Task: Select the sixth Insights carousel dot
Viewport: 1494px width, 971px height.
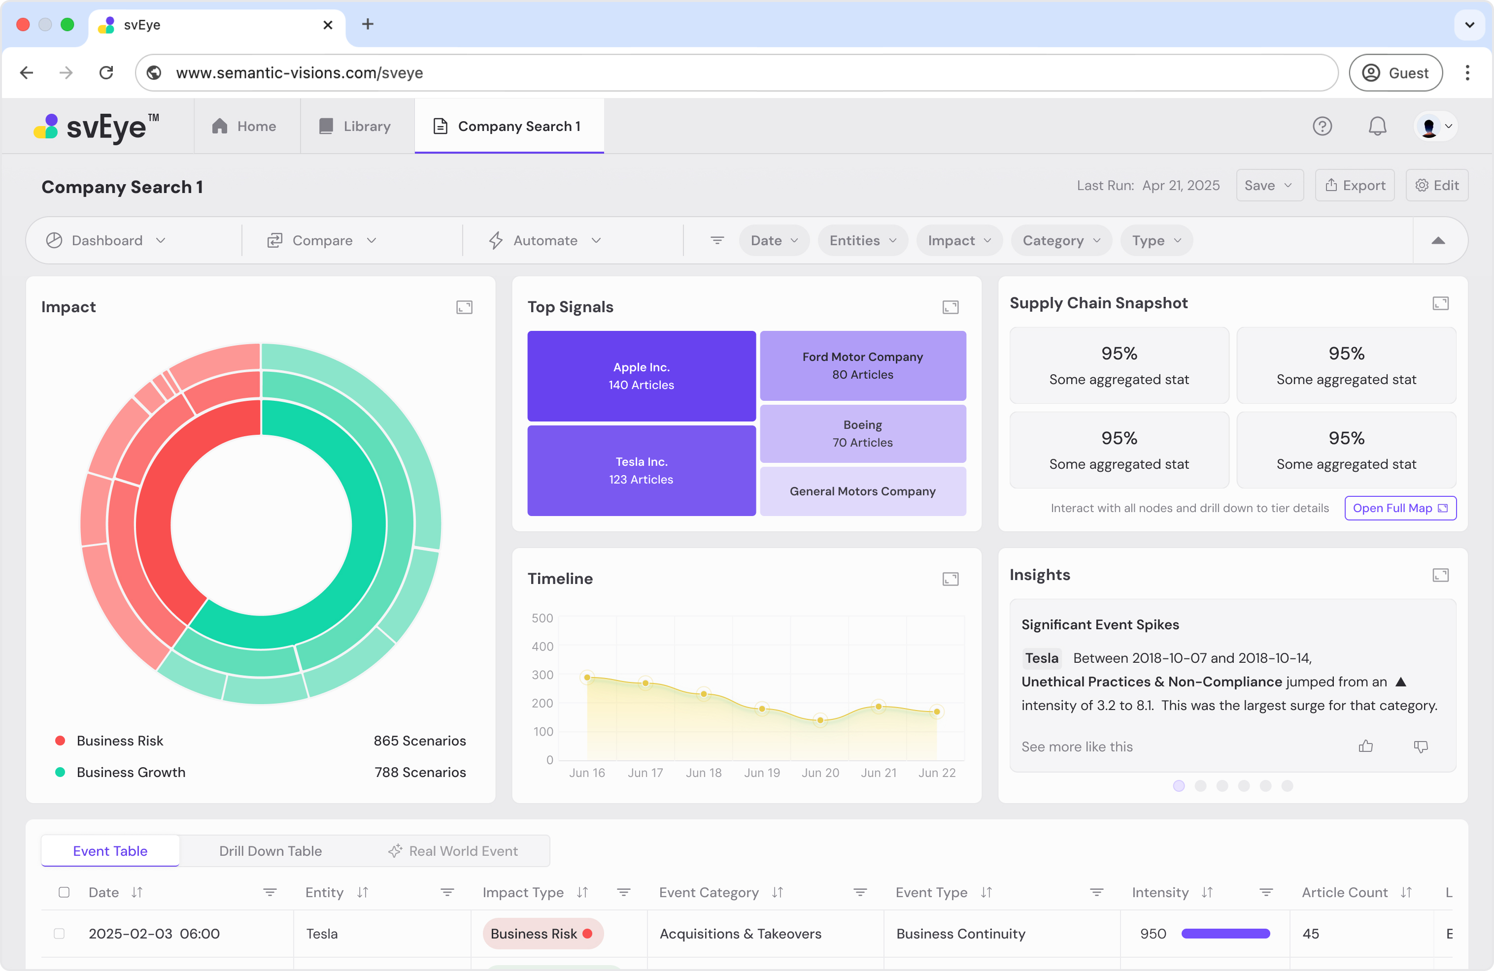Action: (1287, 785)
